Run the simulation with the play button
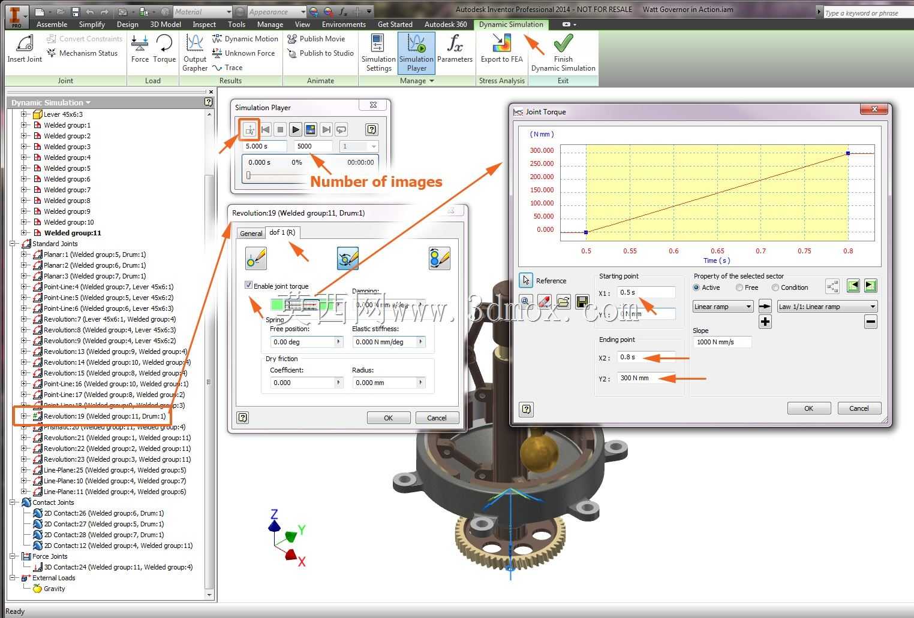This screenshot has height=618, width=914. [295, 129]
